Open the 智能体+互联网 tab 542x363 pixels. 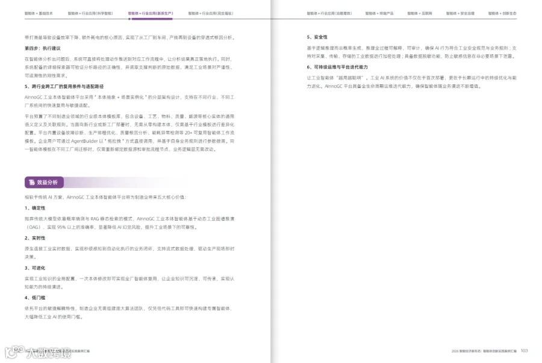[420, 13]
